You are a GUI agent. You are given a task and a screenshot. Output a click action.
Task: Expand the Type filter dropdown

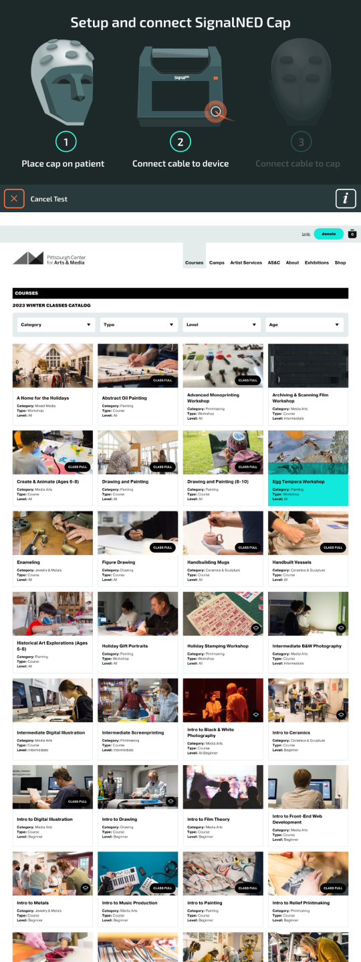(139, 325)
